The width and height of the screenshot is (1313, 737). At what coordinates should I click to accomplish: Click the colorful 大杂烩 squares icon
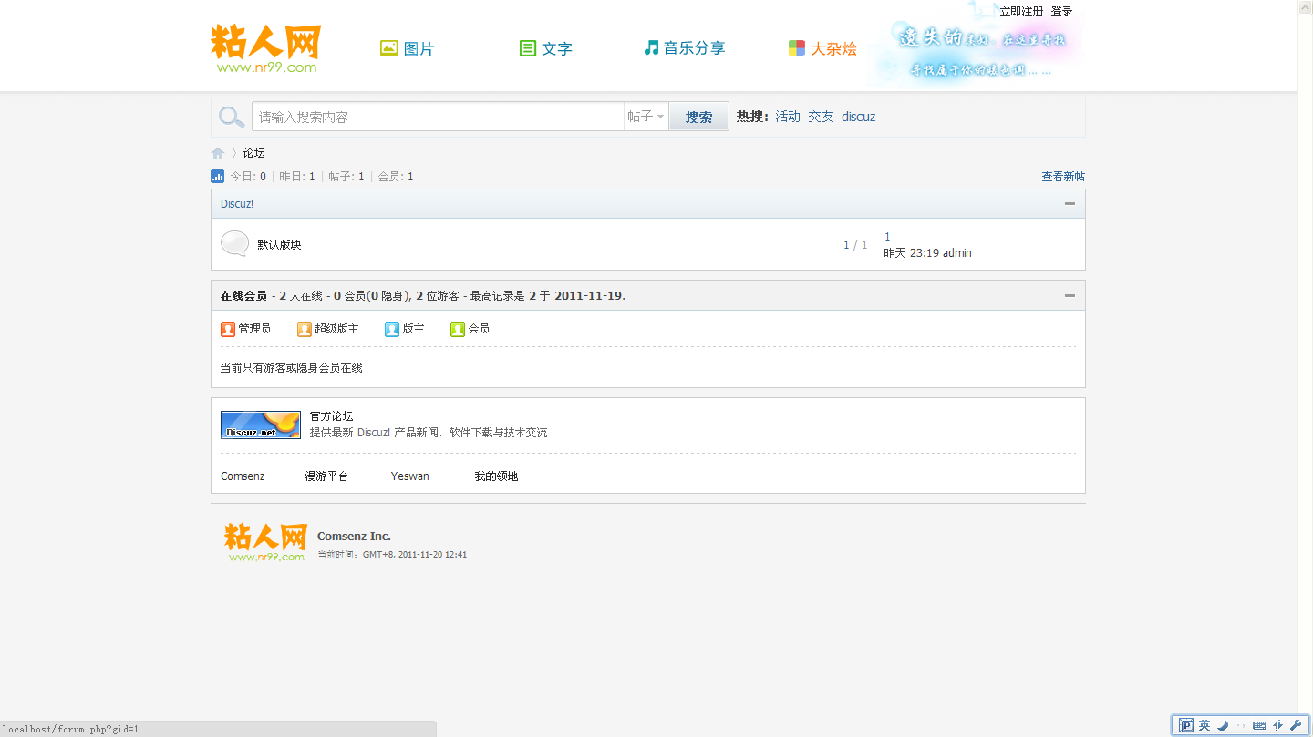tap(797, 48)
